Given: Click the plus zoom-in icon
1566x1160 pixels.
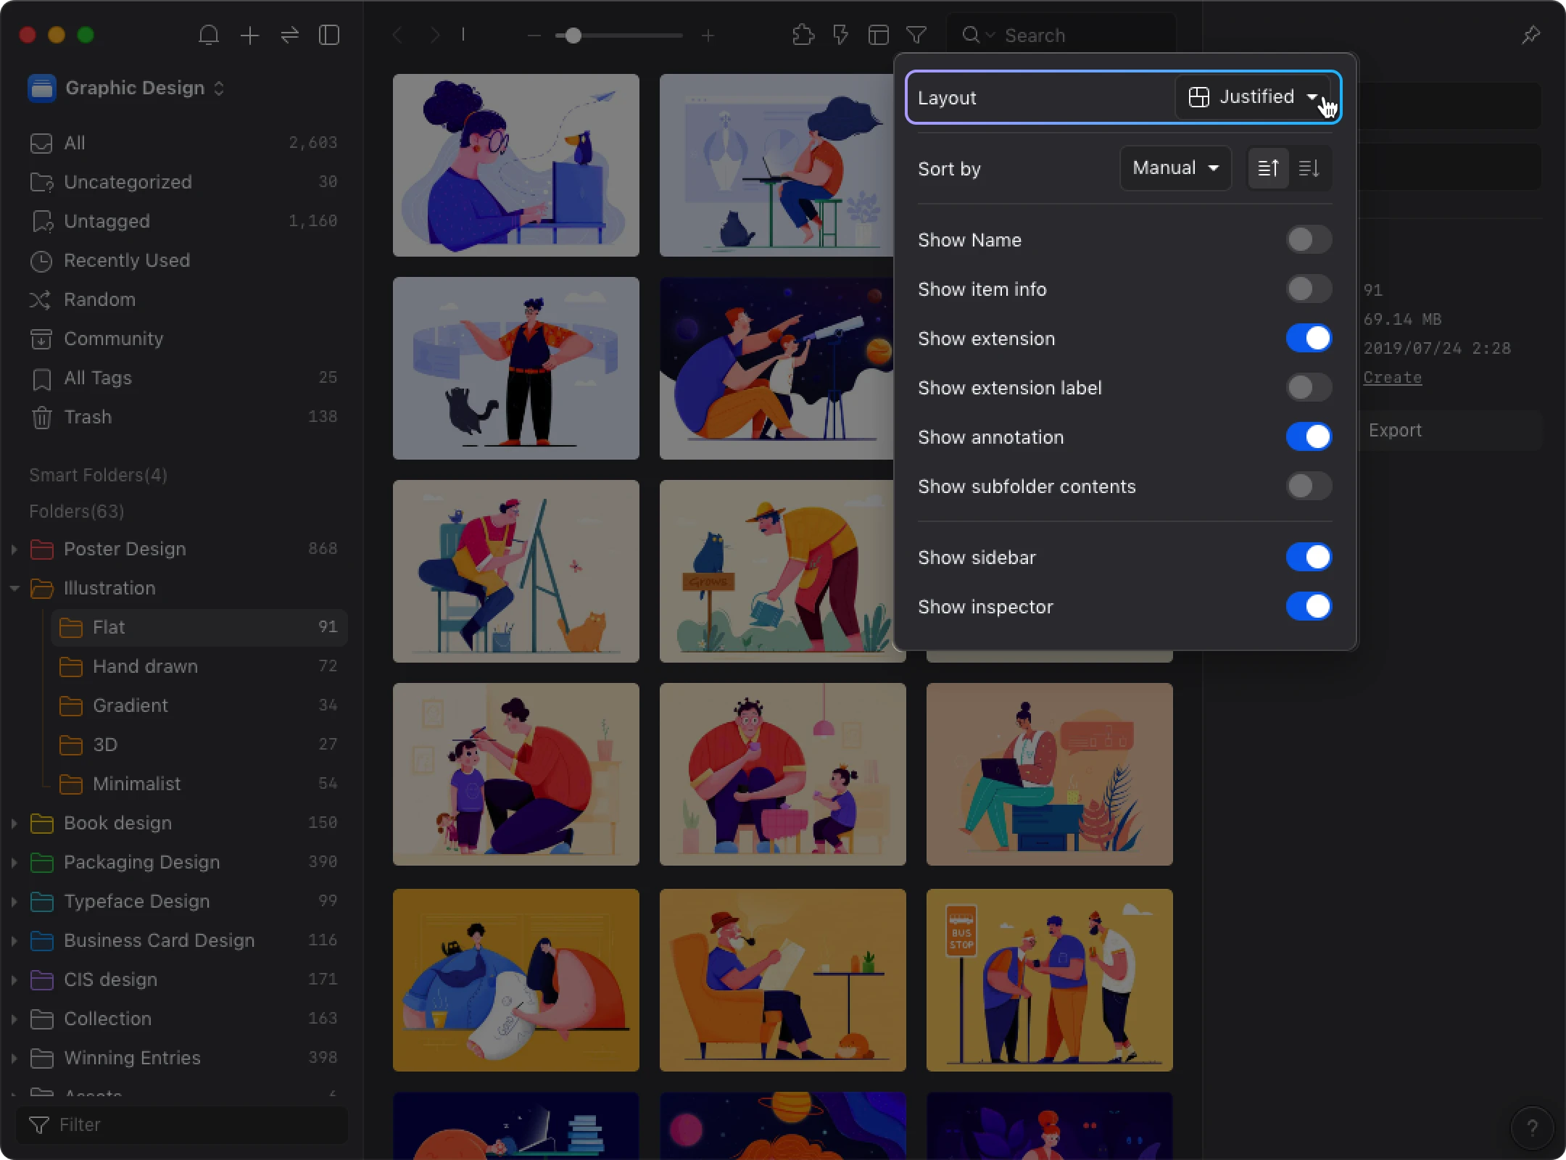Looking at the screenshot, I should pyautogui.click(x=708, y=35).
